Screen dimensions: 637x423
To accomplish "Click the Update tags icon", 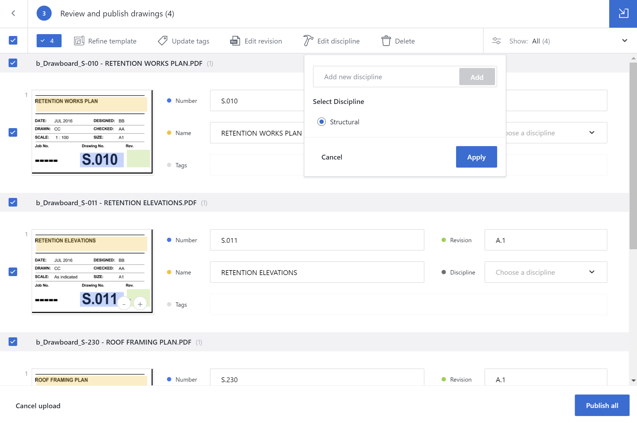I will coord(163,41).
